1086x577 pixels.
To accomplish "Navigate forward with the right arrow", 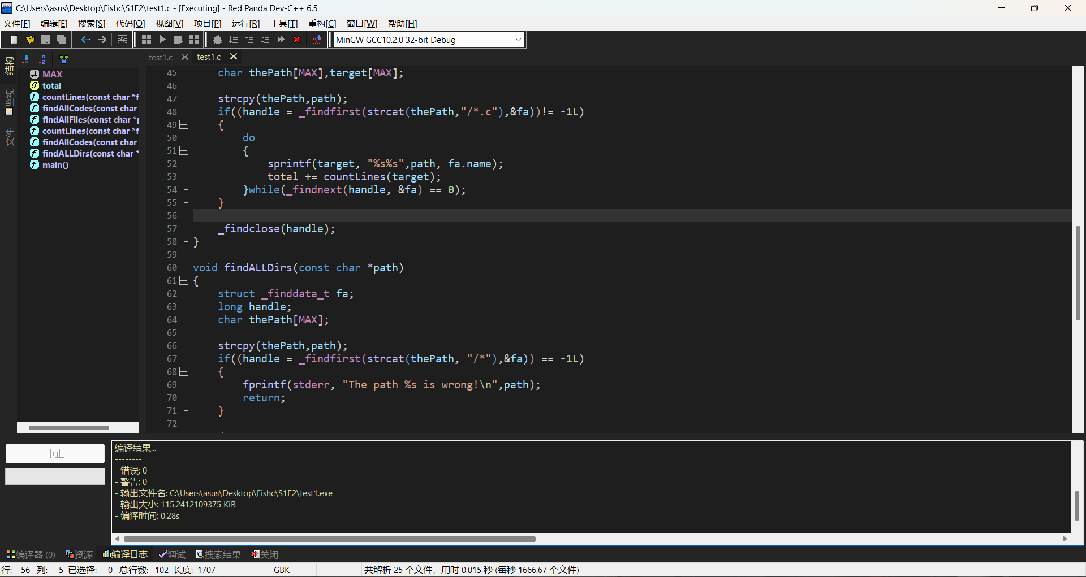I will pyautogui.click(x=102, y=40).
